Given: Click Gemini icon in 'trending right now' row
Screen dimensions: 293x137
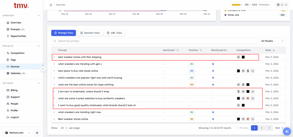Looking at the screenshot, I should point(213,112).
